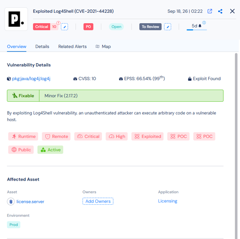The height and width of the screenshot is (239, 240).
Task: Click the Runtime tag
Action: [x=23, y=136]
